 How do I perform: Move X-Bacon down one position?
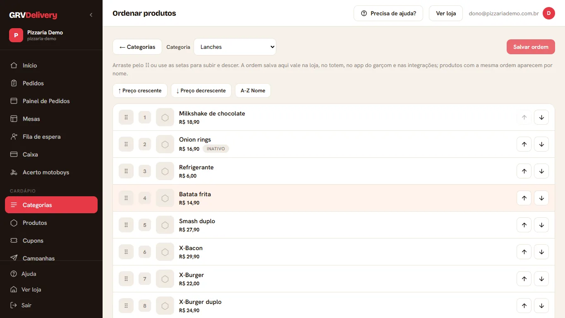(541, 252)
